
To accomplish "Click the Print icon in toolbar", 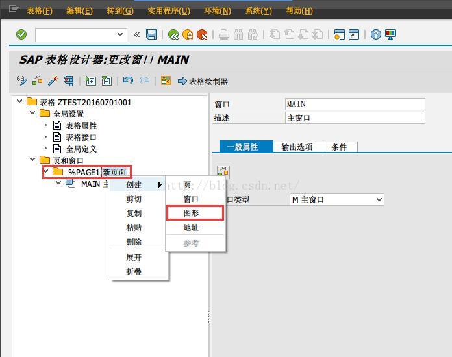I will point(224,34).
